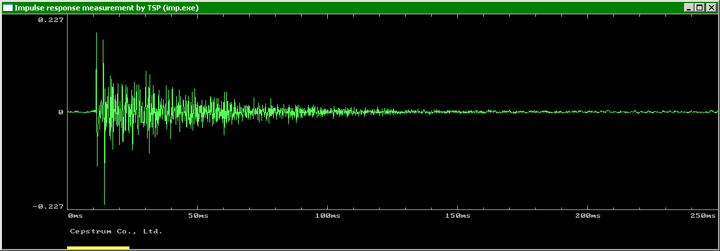Click the 0ms time axis label
Viewport: 720px width, 251px height.
(x=75, y=215)
